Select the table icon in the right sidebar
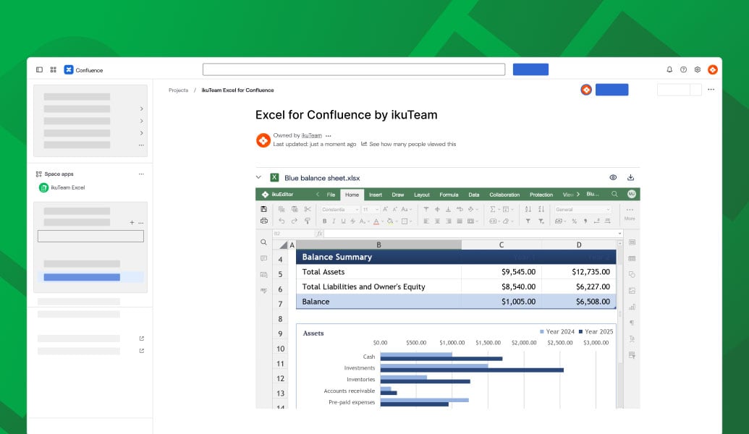The width and height of the screenshot is (749, 434). (631, 258)
